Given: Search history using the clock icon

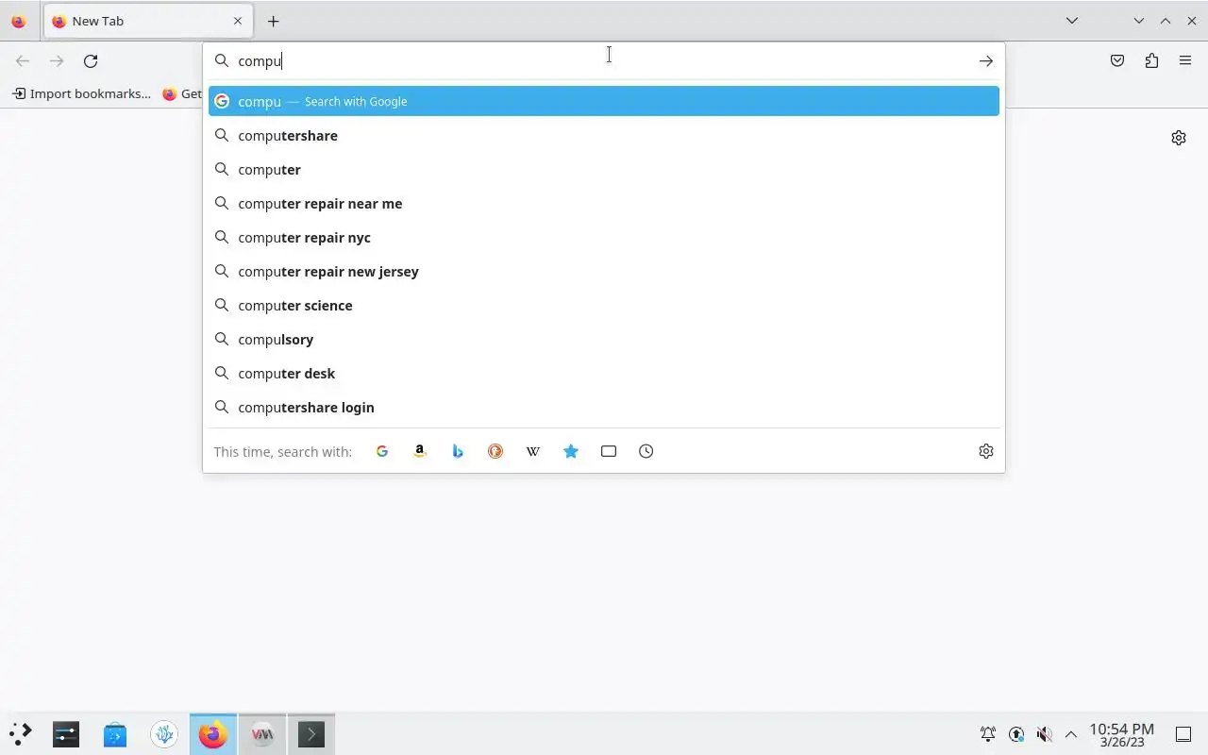Looking at the screenshot, I should [x=646, y=451].
